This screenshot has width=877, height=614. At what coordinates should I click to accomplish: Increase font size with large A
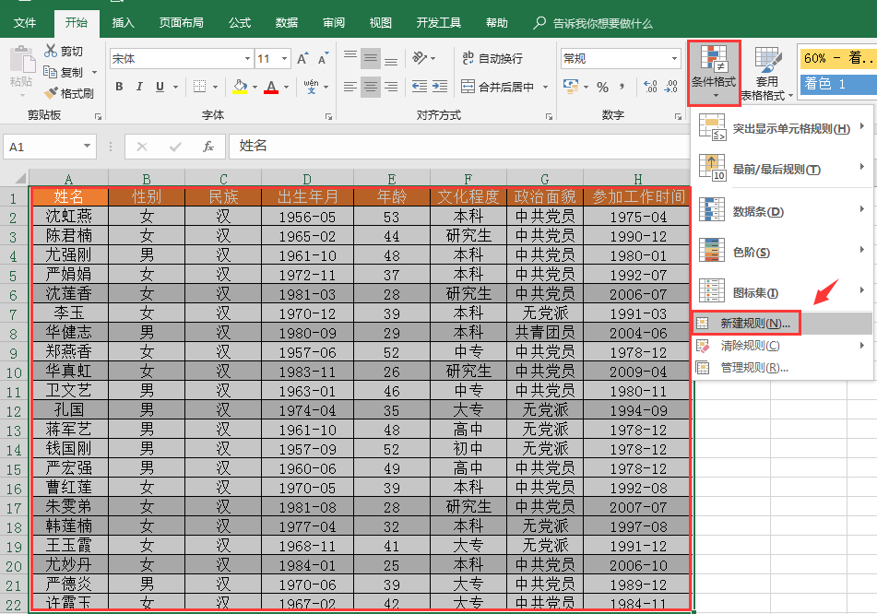(302, 59)
